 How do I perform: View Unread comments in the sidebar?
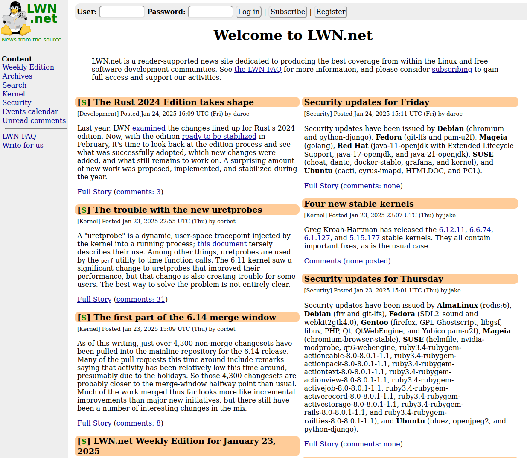pos(34,120)
